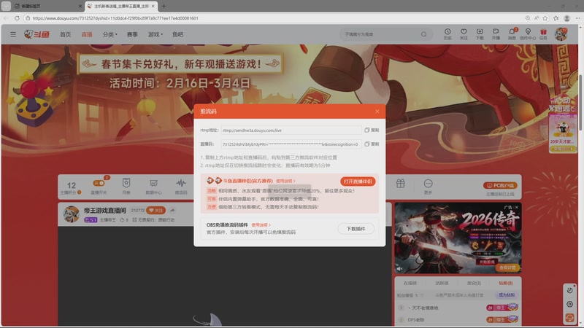The height and width of the screenshot is (328, 584).
Task: Open the 更多 ellipsis icon
Action: 428,186
